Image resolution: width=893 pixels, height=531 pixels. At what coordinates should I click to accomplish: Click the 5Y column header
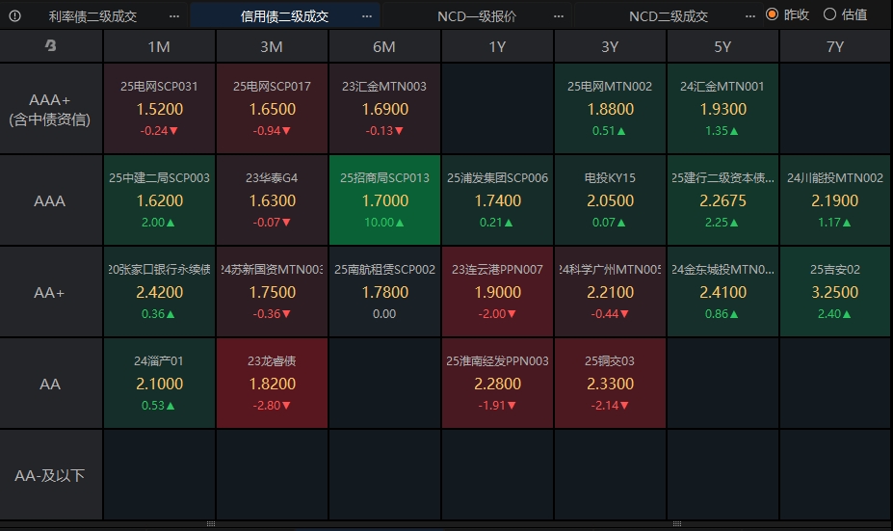point(722,46)
